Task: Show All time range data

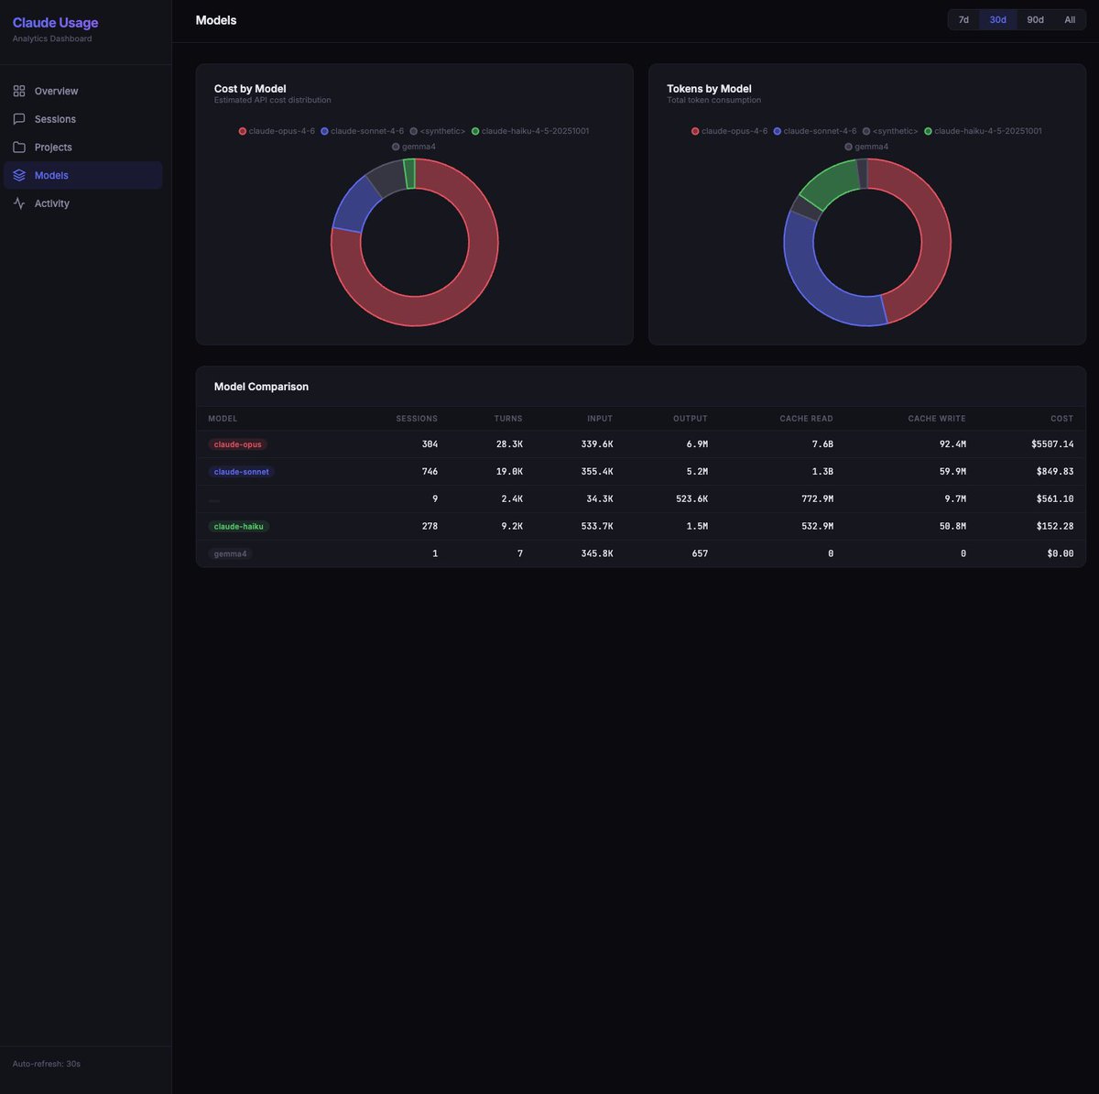Action: [x=1070, y=19]
